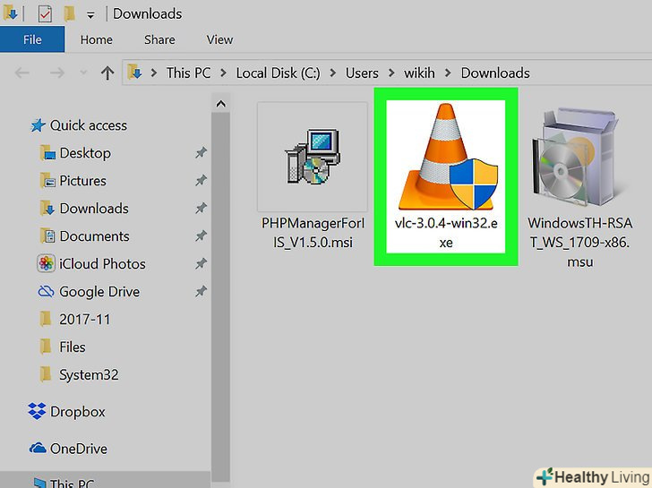Screen dimensions: 652x488
Task: Open Desktop in Quick access
Action: coord(85,153)
